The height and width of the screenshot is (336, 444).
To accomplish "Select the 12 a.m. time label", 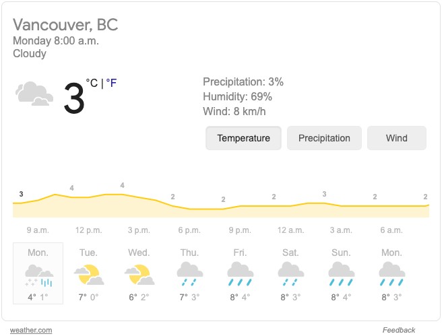I will pyautogui.click(x=291, y=230).
